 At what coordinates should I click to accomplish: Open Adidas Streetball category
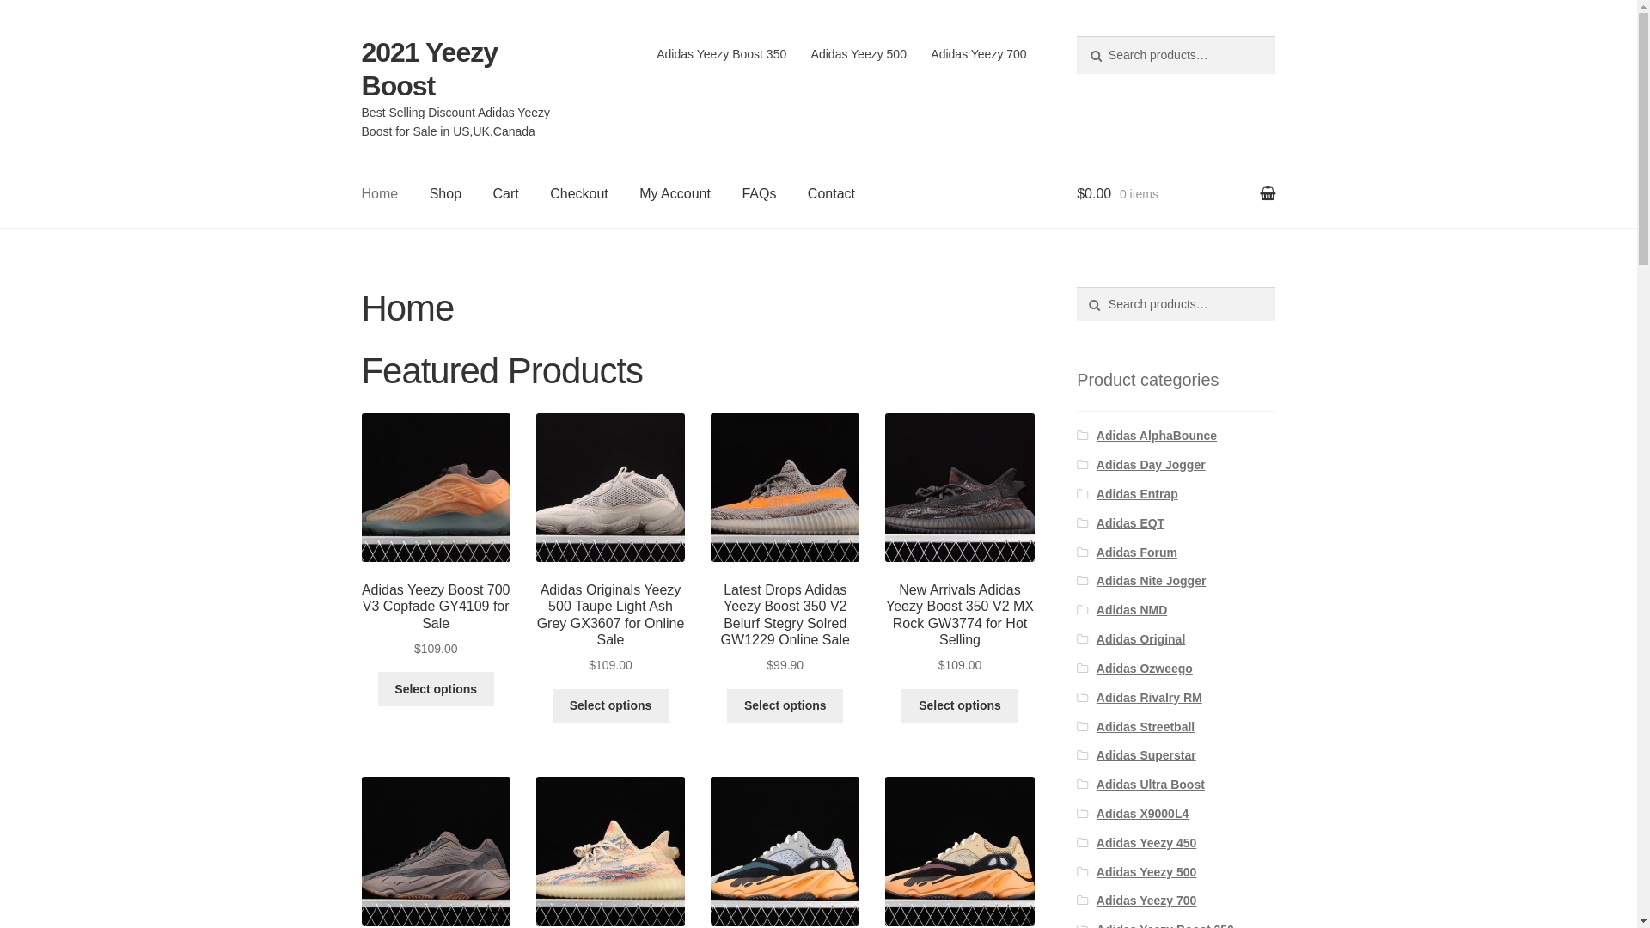[1145, 727]
